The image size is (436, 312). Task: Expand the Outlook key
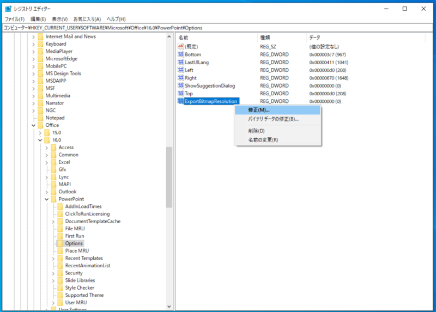47,192
